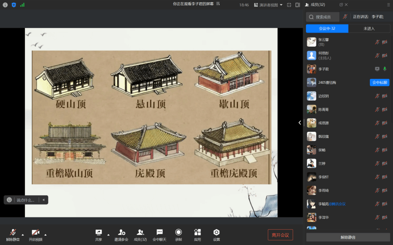393x245 pixels.
Task: Click the red 离开会议 button
Action: pos(280,235)
